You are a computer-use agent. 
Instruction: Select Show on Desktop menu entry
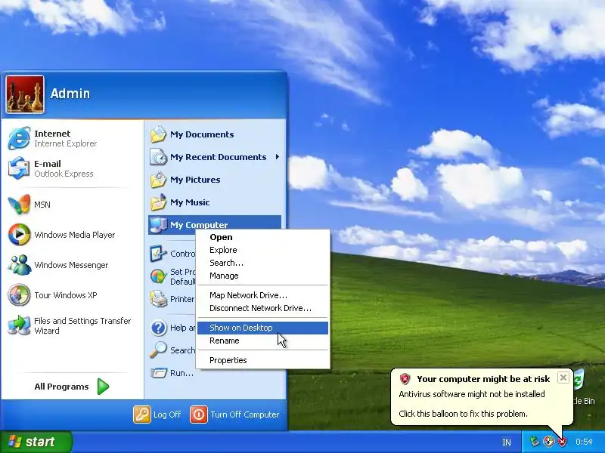(x=262, y=328)
